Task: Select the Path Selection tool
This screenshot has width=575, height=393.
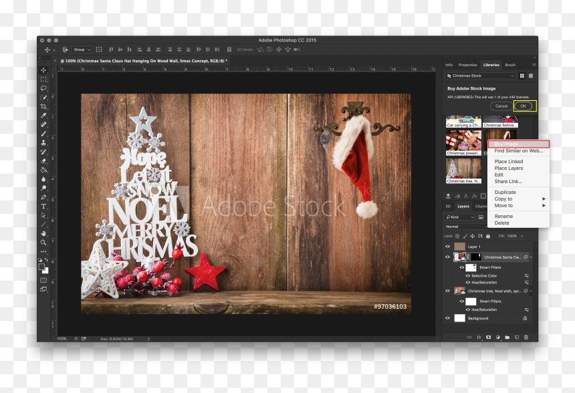Action: pyautogui.click(x=43, y=215)
